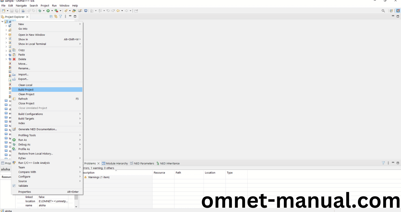Click the green Run toolbar button

click(x=48, y=11)
